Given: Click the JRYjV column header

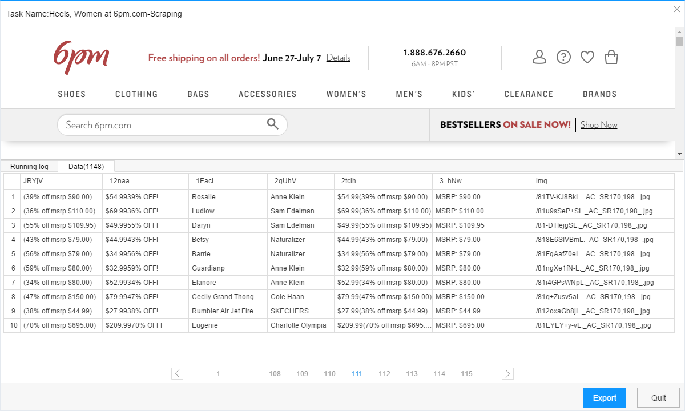Looking at the screenshot, I should (61, 181).
